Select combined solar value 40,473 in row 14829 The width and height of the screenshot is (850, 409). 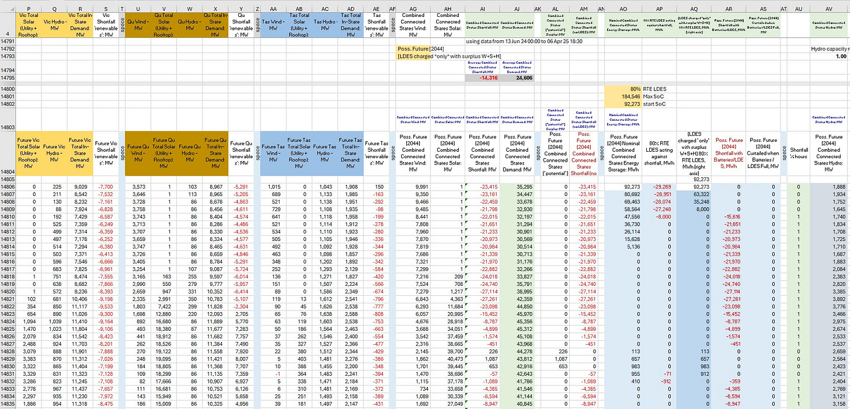tap(448, 358)
